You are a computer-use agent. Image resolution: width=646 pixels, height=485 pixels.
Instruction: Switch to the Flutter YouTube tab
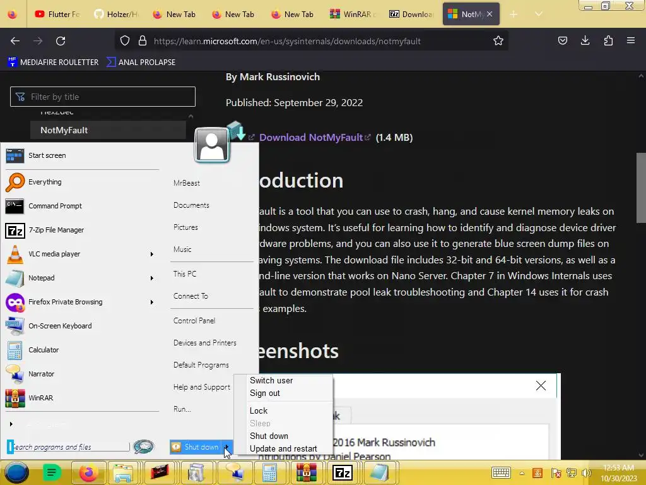(57, 14)
